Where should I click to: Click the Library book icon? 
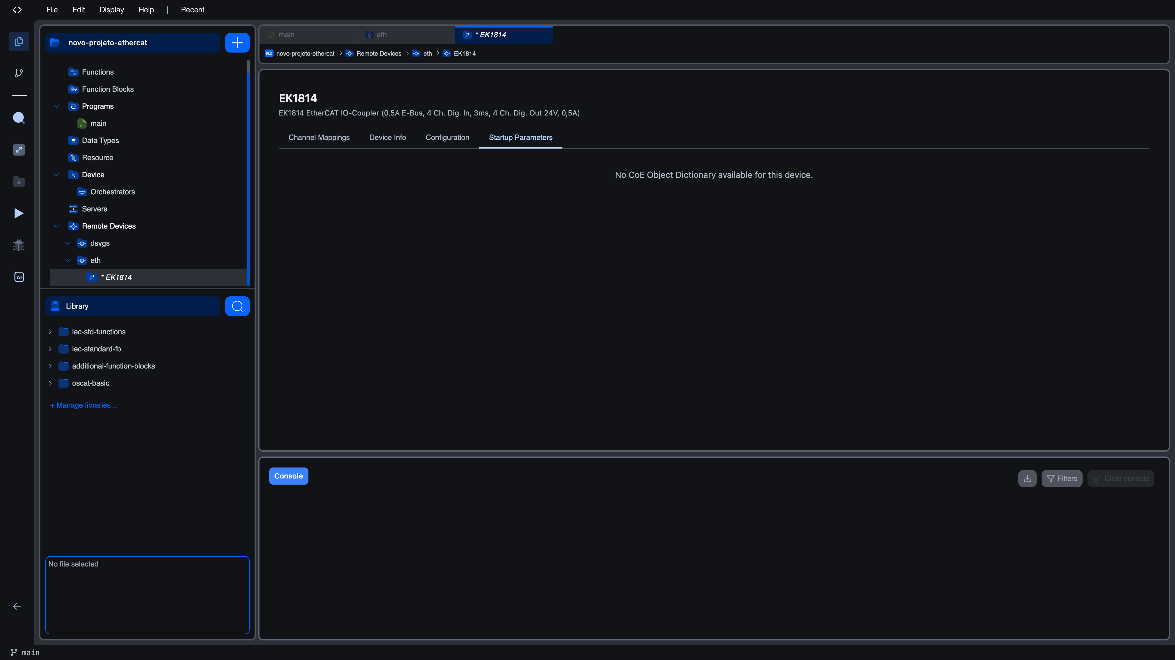55,306
